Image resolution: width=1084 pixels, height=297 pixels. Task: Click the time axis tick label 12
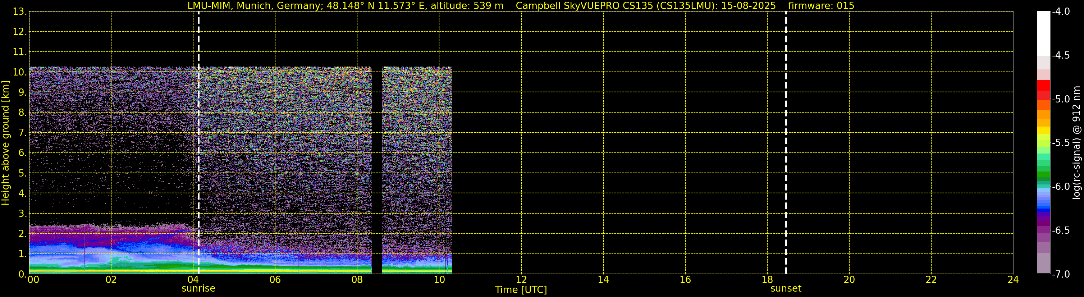pos(521,280)
